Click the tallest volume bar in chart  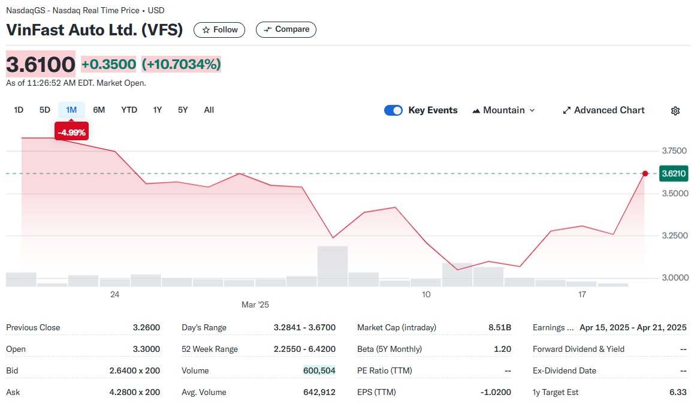pyautogui.click(x=333, y=266)
